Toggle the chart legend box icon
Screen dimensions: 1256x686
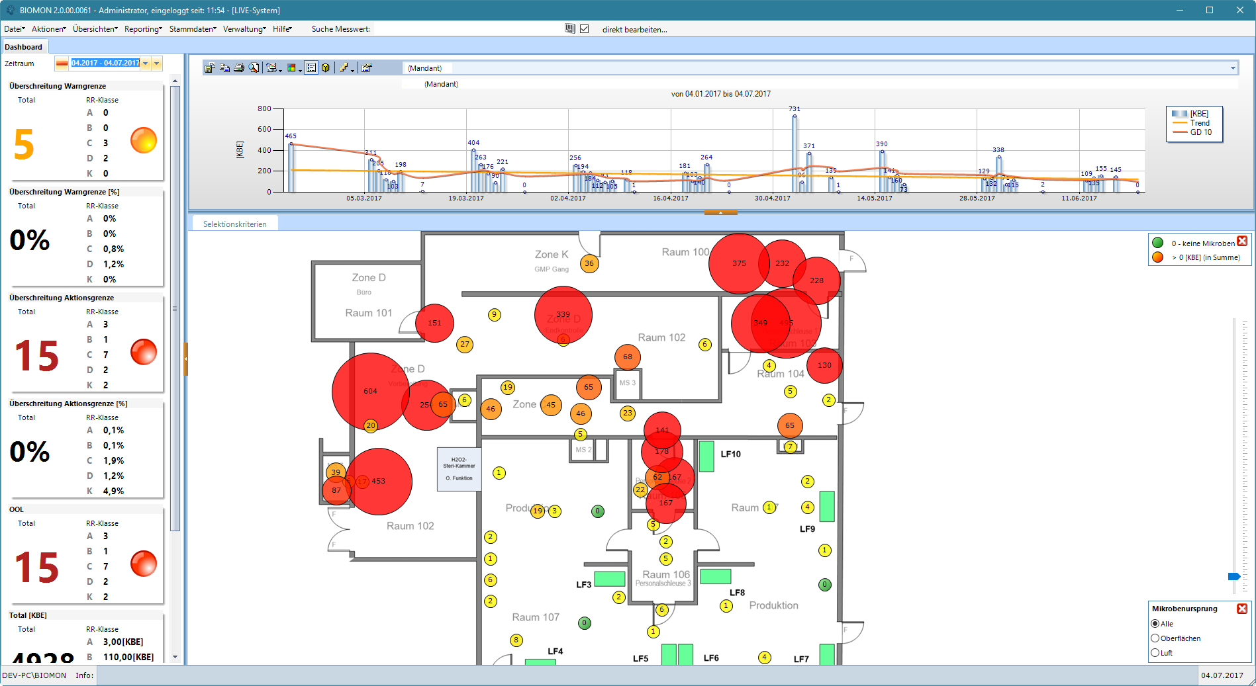311,68
